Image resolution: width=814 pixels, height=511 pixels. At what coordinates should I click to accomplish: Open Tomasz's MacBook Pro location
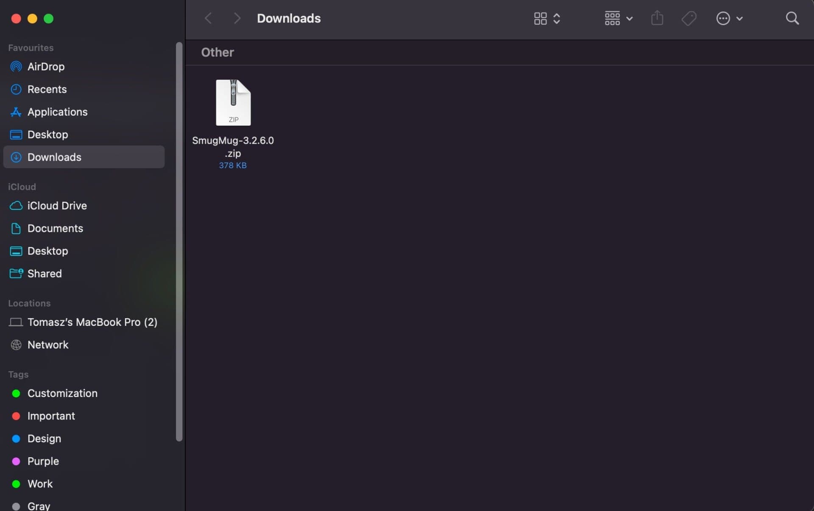click(x=92, y=322)
